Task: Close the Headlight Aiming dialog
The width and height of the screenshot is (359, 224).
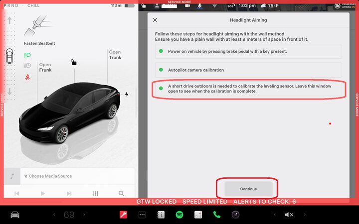Action: click(155, 20)
